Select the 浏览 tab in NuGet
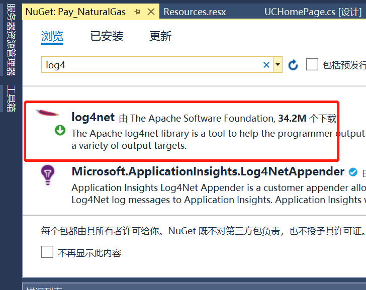 coord(52,36)
